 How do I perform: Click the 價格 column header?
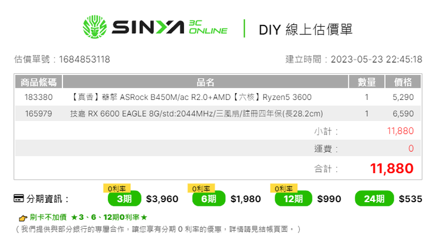[x=403, y=82]
